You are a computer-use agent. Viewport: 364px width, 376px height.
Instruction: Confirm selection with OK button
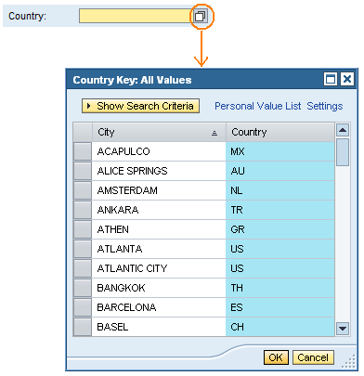tap(276, 357)
